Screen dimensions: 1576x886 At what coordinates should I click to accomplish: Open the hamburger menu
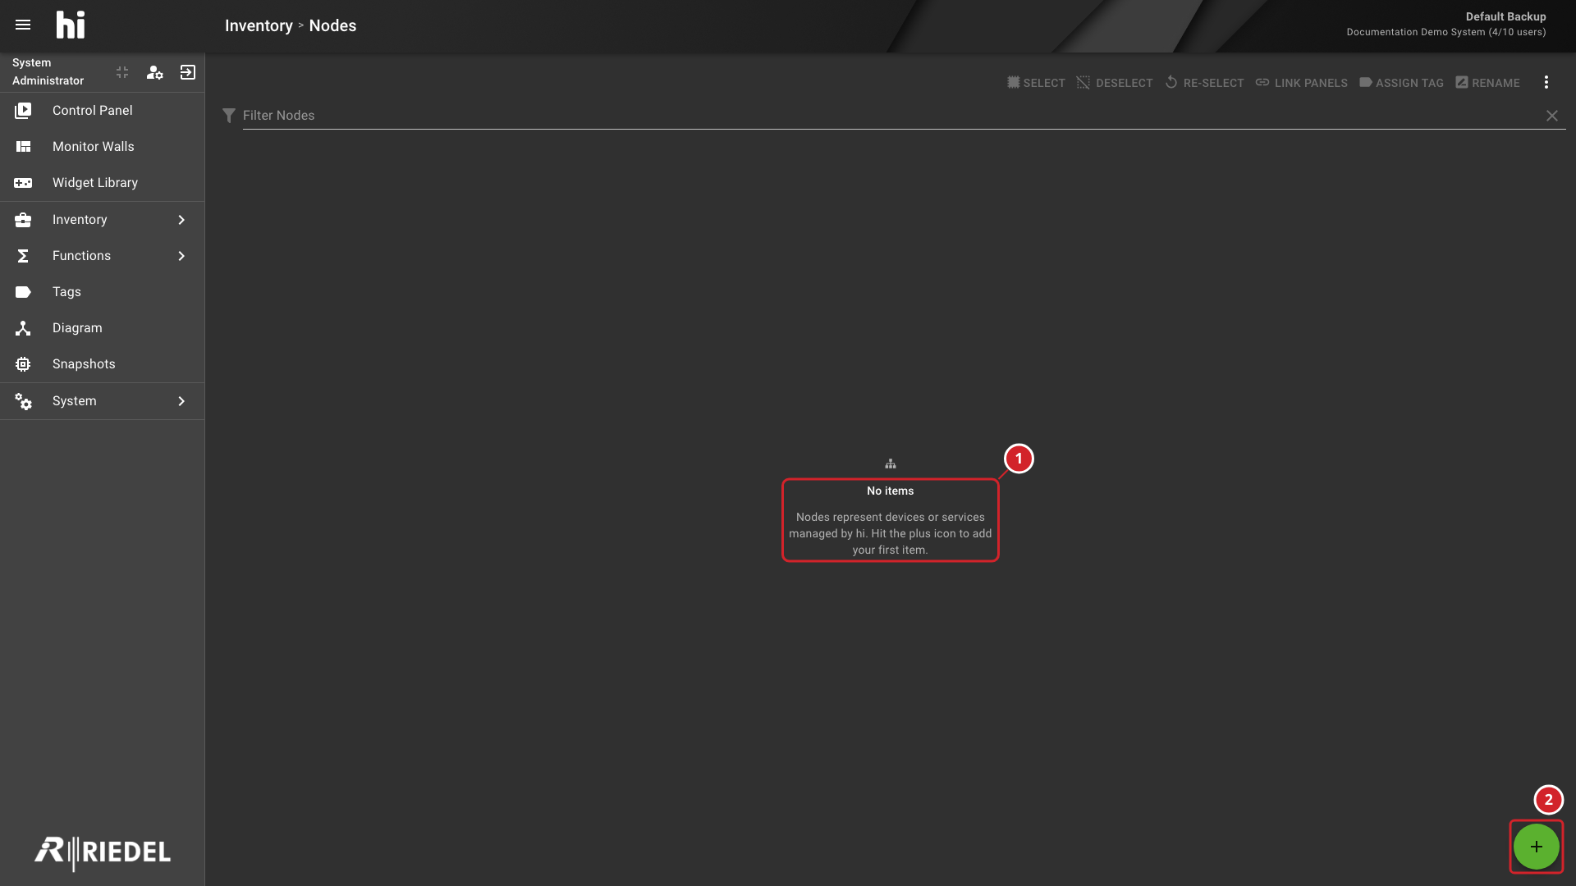[x=23, y=25]
